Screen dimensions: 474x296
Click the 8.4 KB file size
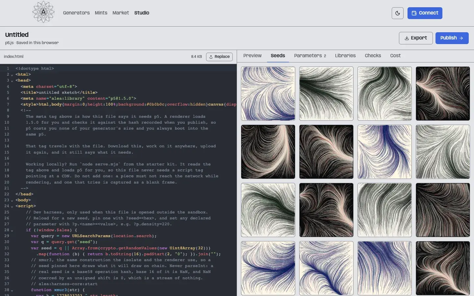pos(197,57)
